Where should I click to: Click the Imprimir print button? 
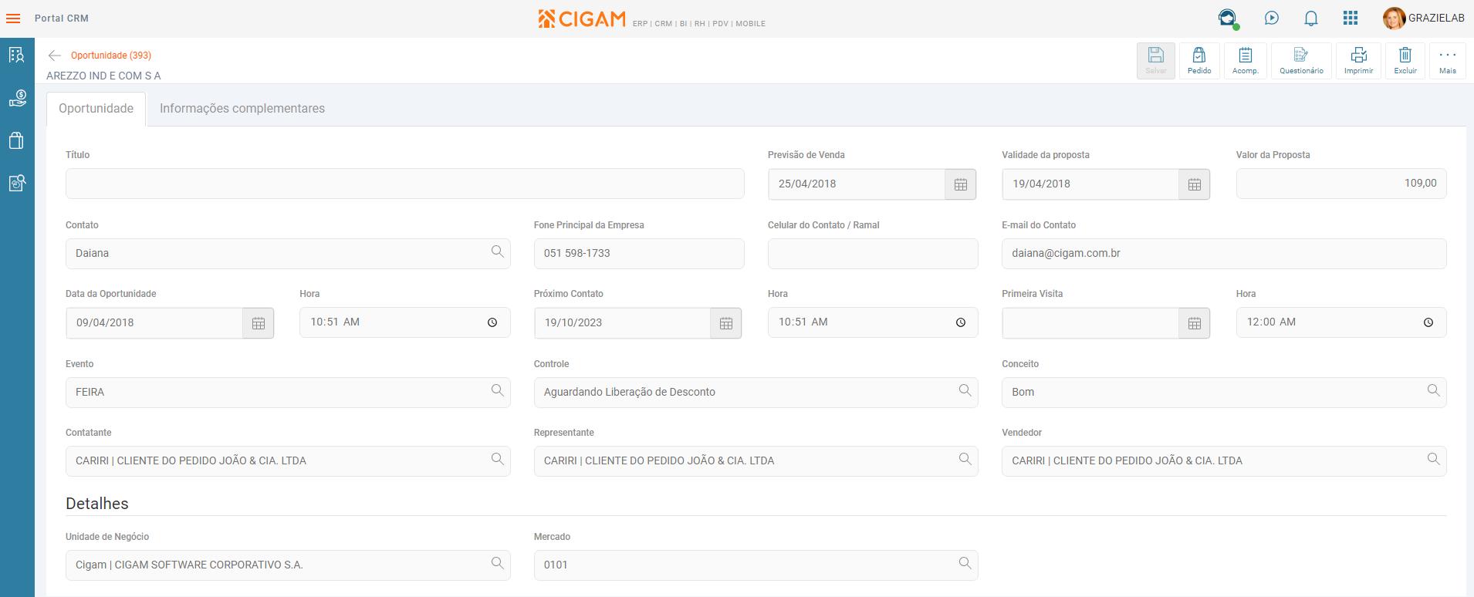1358,60
